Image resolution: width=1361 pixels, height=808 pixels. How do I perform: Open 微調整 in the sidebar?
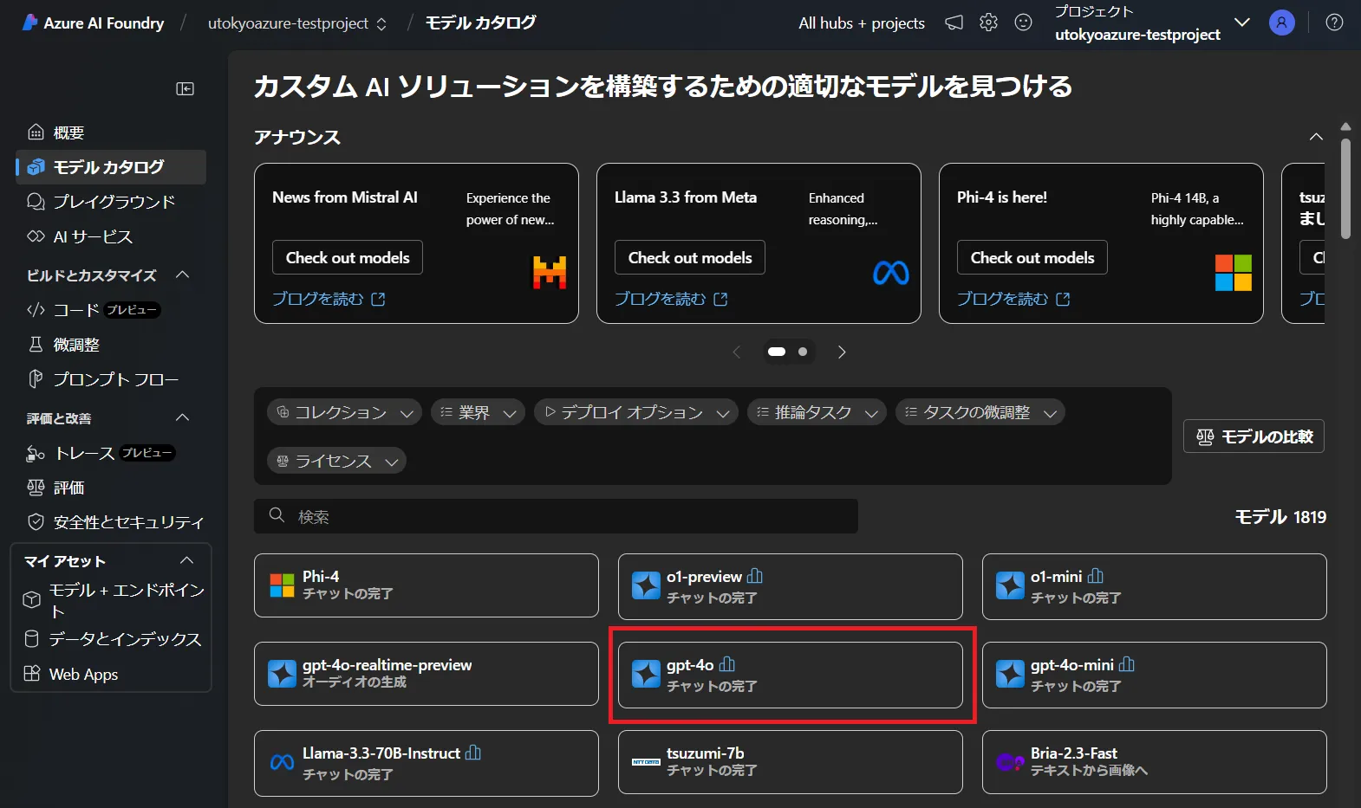coord(76,345)
